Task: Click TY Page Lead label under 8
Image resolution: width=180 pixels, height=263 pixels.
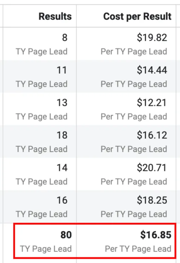Action: 42,51
